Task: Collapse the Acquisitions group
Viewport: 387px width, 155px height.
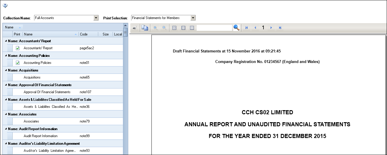Action: tap(6, 70)
